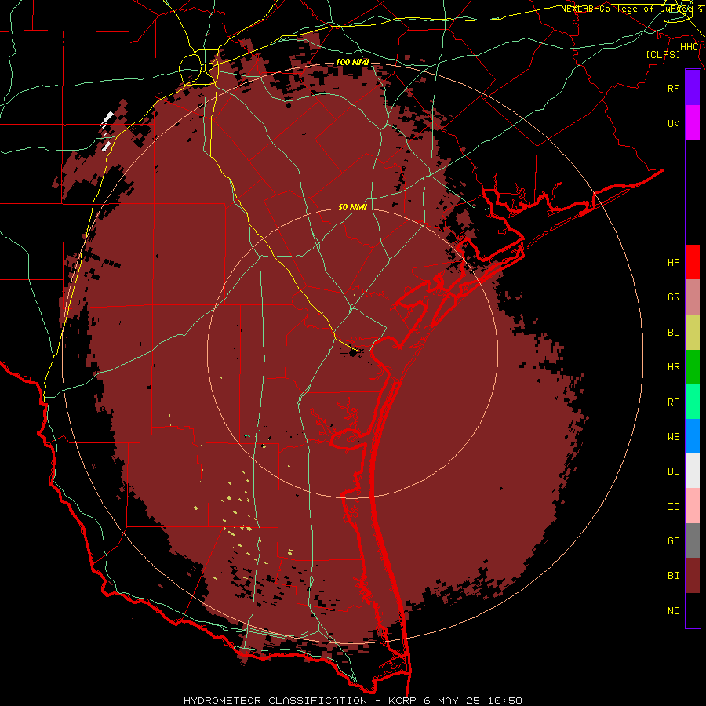
Task: Click the DS legend label
Action: [x=674, y=471]
